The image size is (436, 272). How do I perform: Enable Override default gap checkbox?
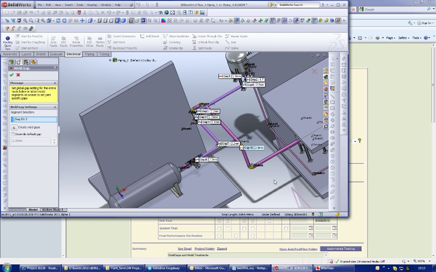[13, 134]
